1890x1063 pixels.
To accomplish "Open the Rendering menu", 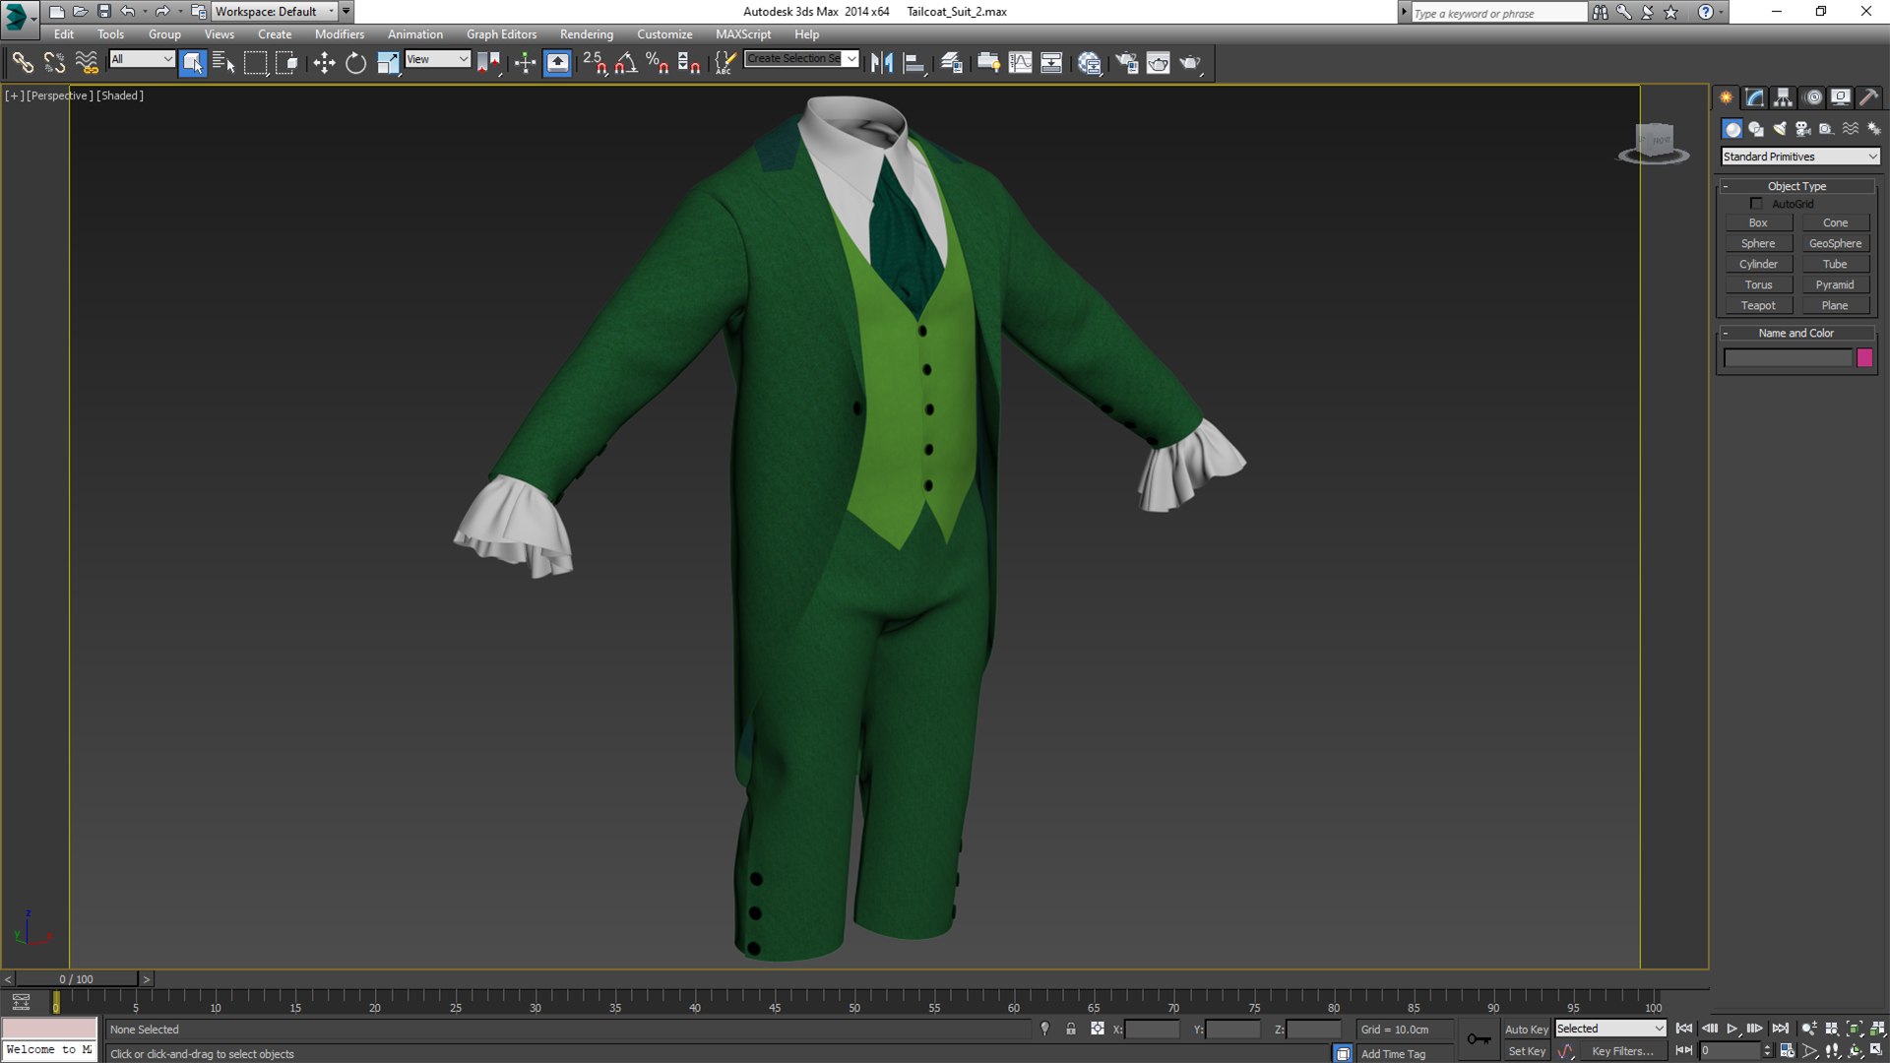I will (587, 34).
